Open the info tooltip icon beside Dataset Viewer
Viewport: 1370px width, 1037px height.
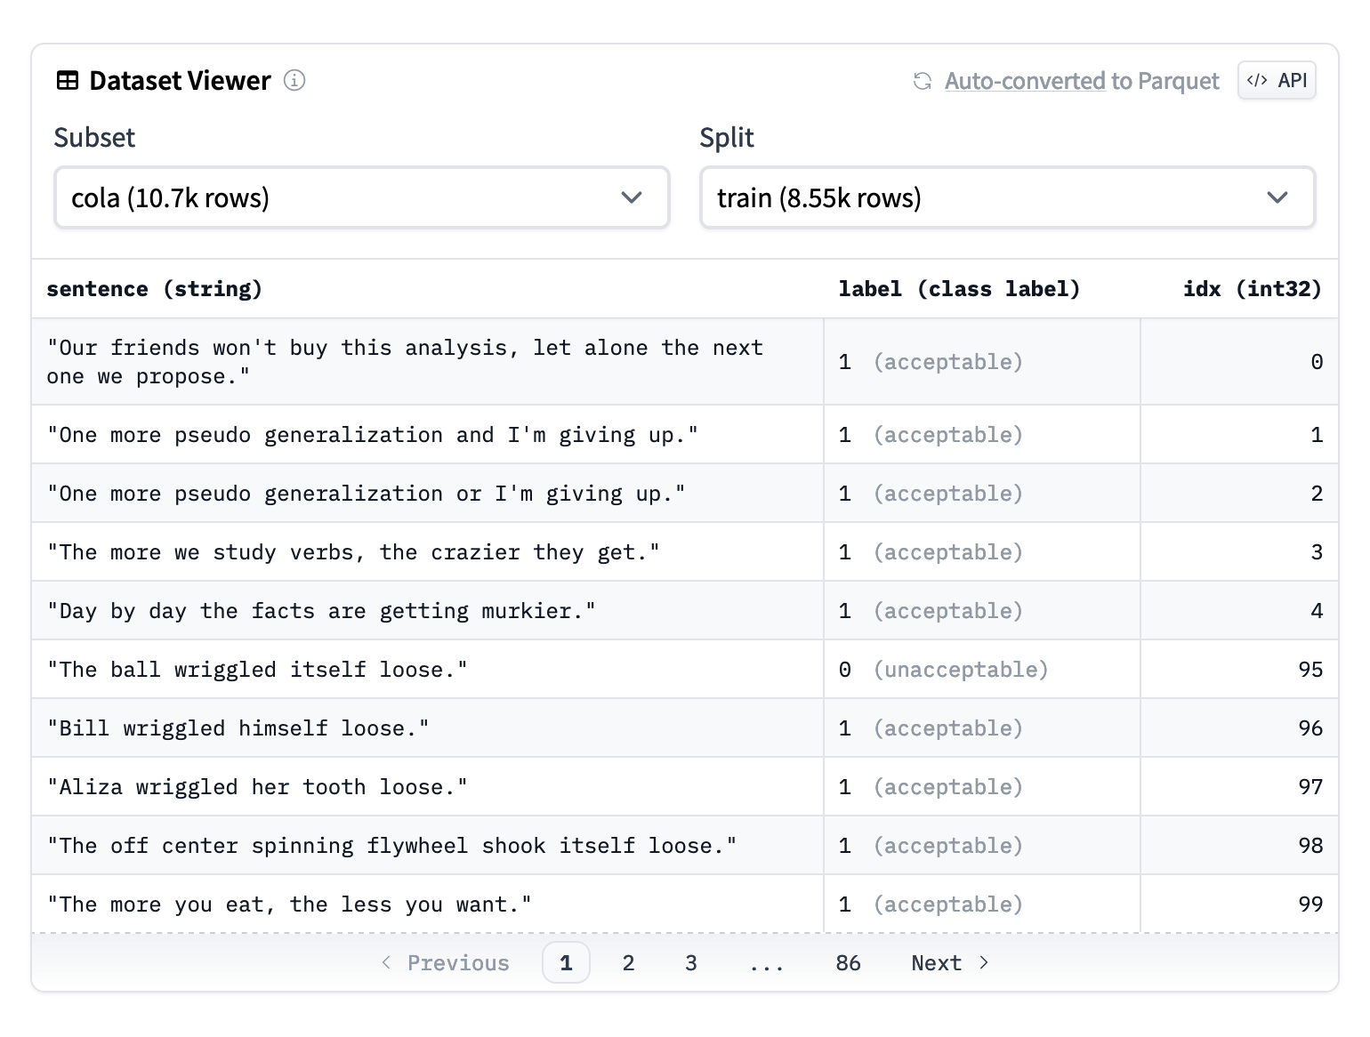click(x=294, y=80)
